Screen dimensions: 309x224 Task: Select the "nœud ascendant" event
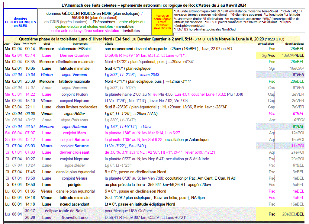tap(75, 204)
